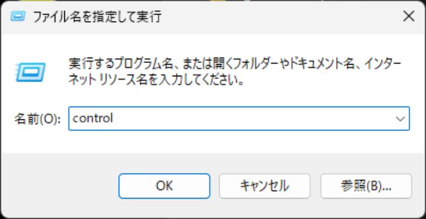Open file browser via 参照(B)... button
The image size is (426, 219).
366,186
